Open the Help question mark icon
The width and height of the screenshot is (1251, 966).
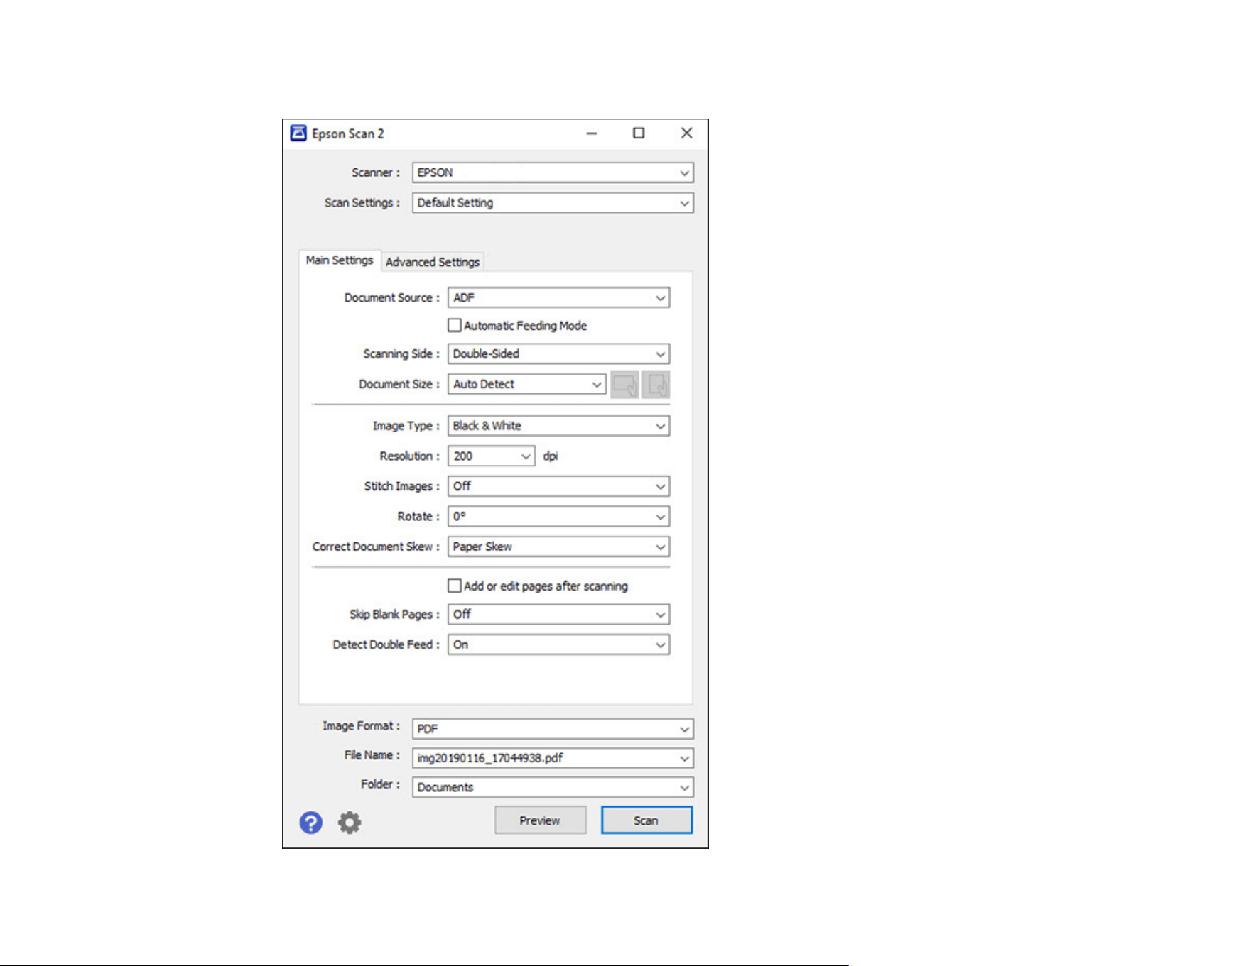pos(310,823)
